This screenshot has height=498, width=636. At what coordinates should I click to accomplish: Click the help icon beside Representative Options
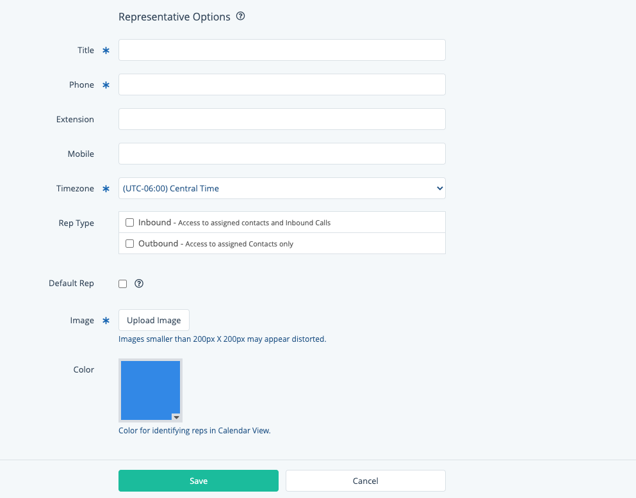(x=241, y=17)
